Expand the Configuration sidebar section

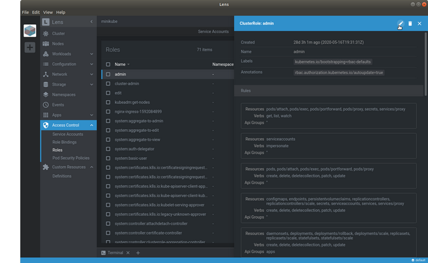click(x=91, y=64)
